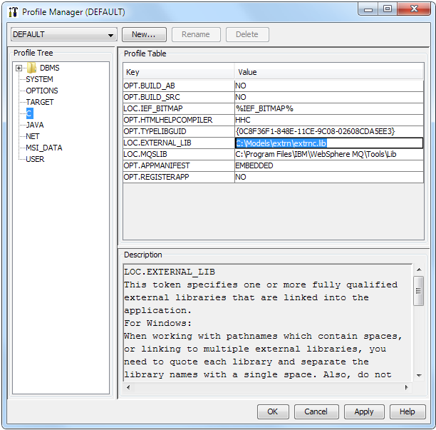
Task: Click the NO value of OPT.REGISTERAPP
Action: pos(329,177)
